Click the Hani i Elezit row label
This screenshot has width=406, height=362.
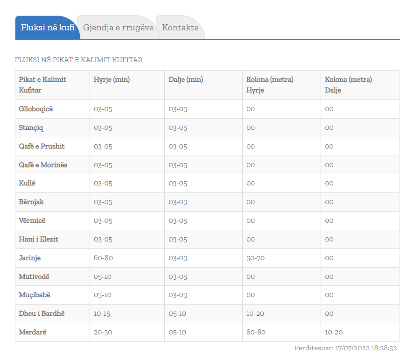tap(39, 239)
